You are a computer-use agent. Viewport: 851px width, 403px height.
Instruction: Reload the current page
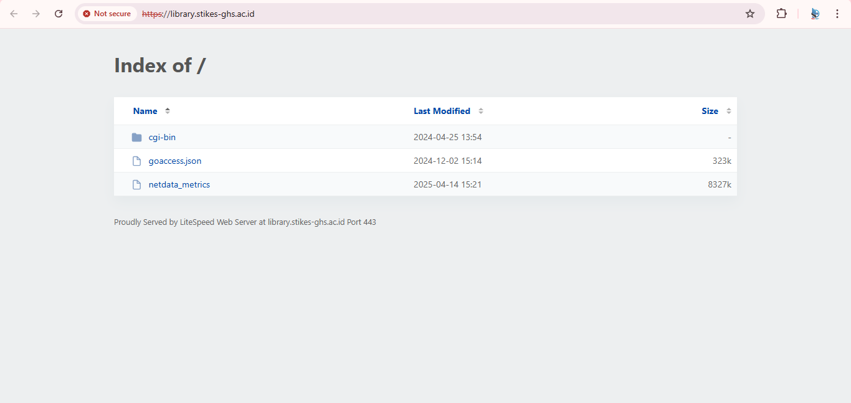[59, 14]
